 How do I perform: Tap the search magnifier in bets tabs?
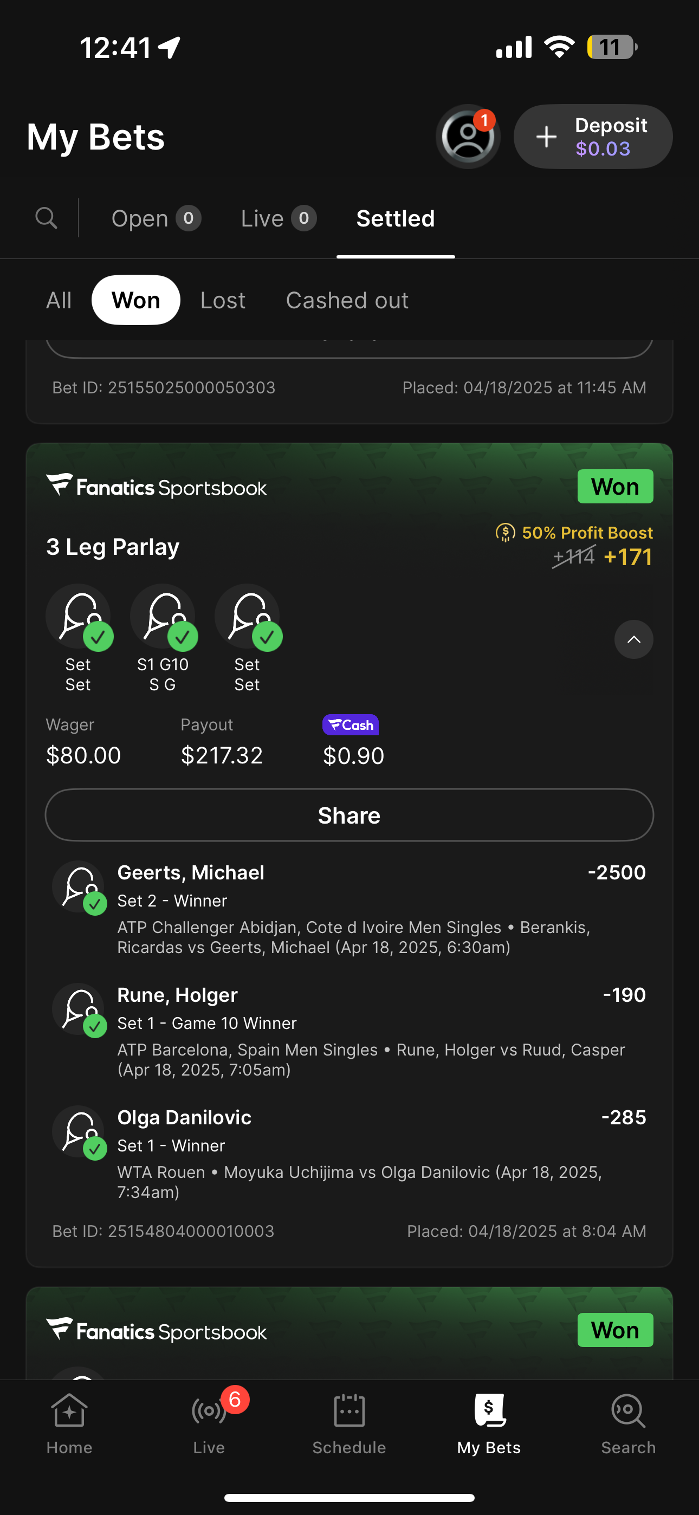pos(46,218)
